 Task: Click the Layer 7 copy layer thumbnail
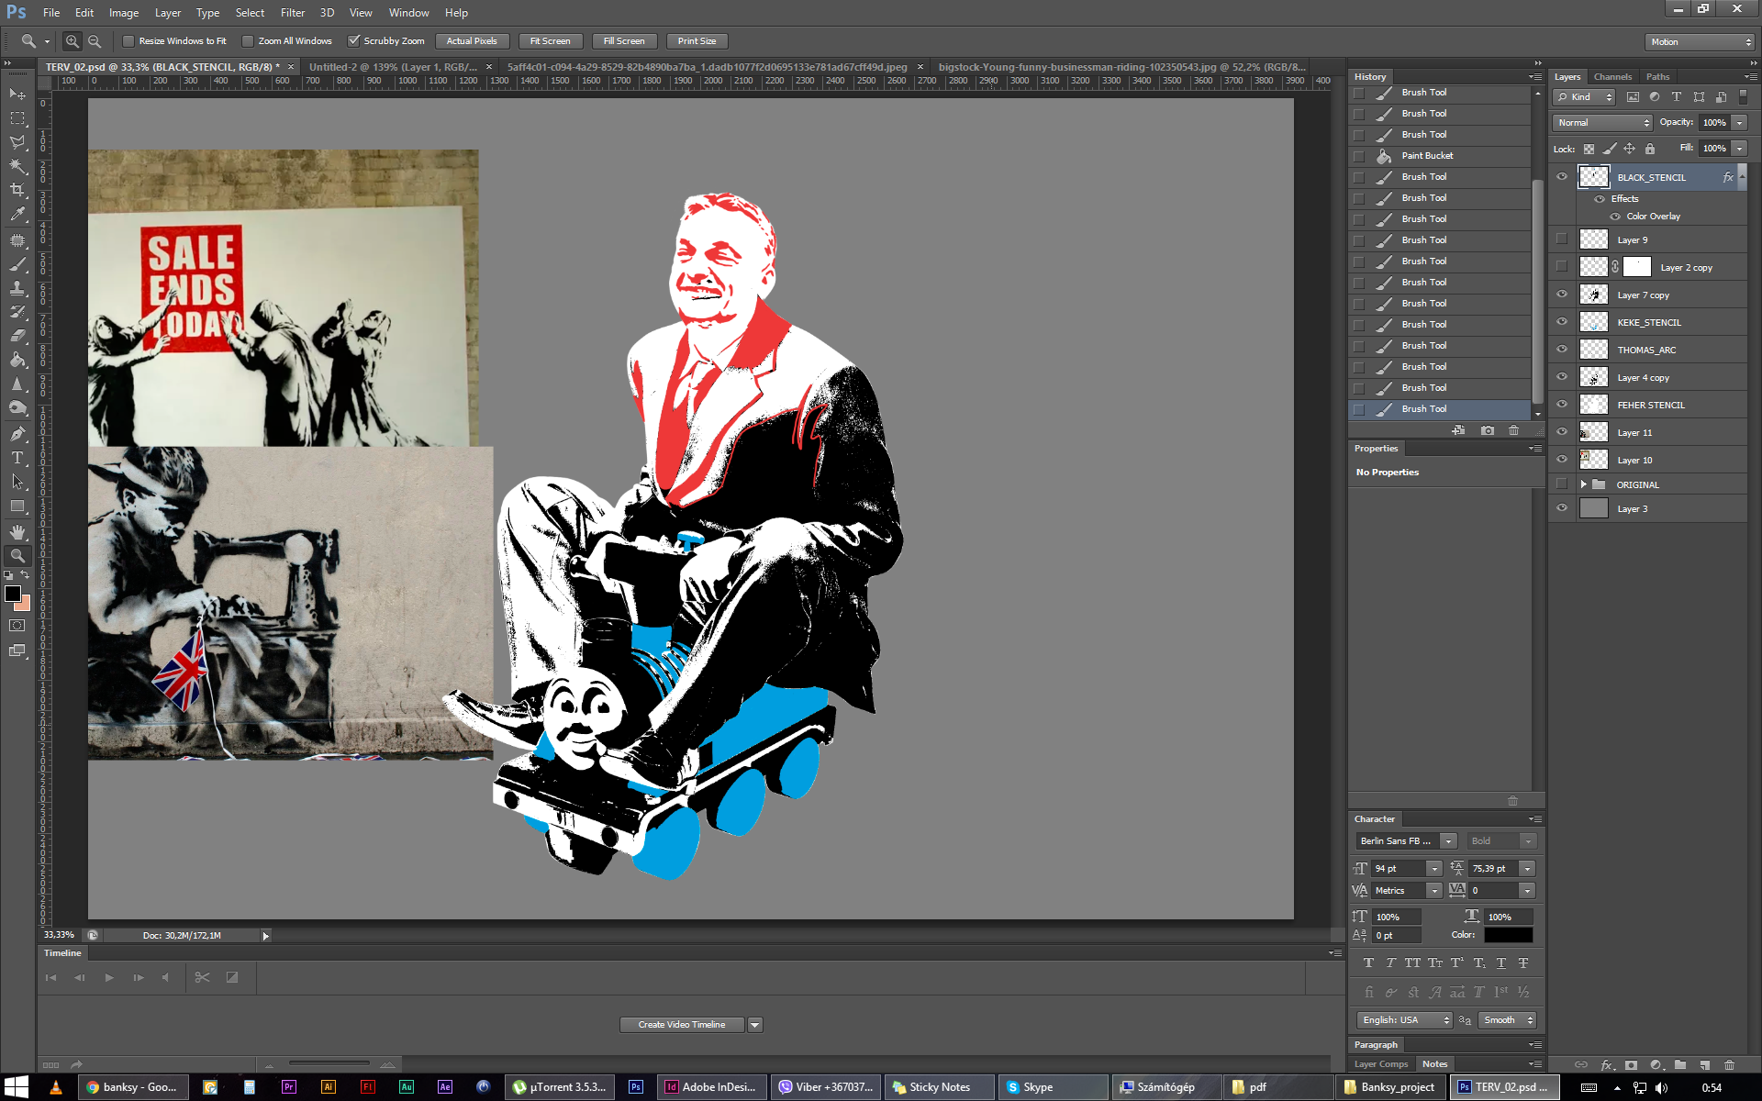pos(1593,295)
